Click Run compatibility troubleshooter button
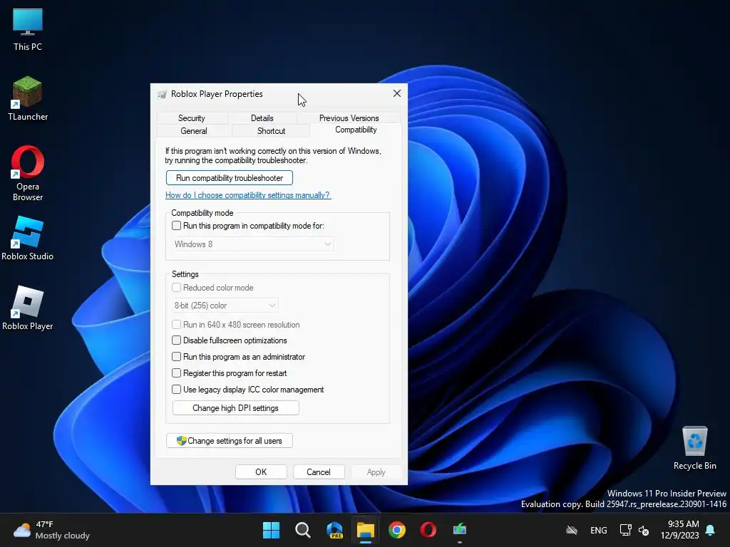This screenshot has width=730, height=547. [229, 178]
